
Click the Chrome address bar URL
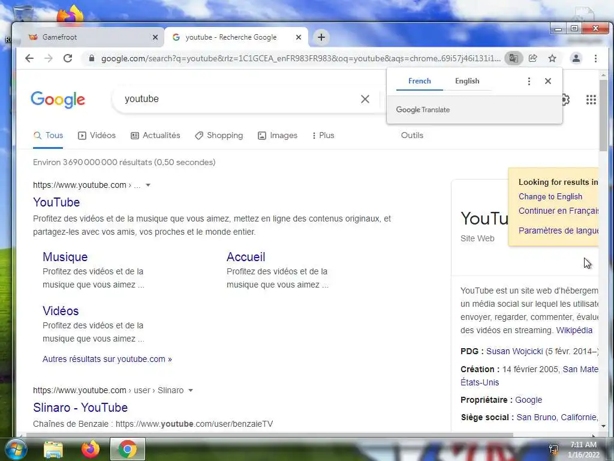coord(301,58)
